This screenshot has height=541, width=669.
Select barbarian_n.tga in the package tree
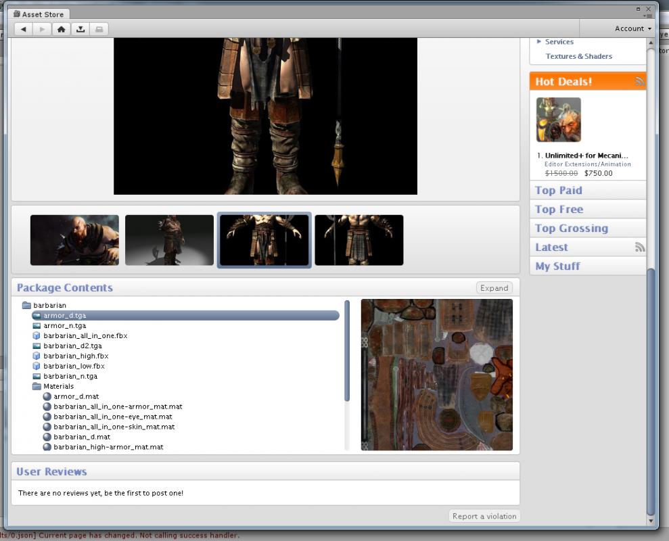click(70, 377)
